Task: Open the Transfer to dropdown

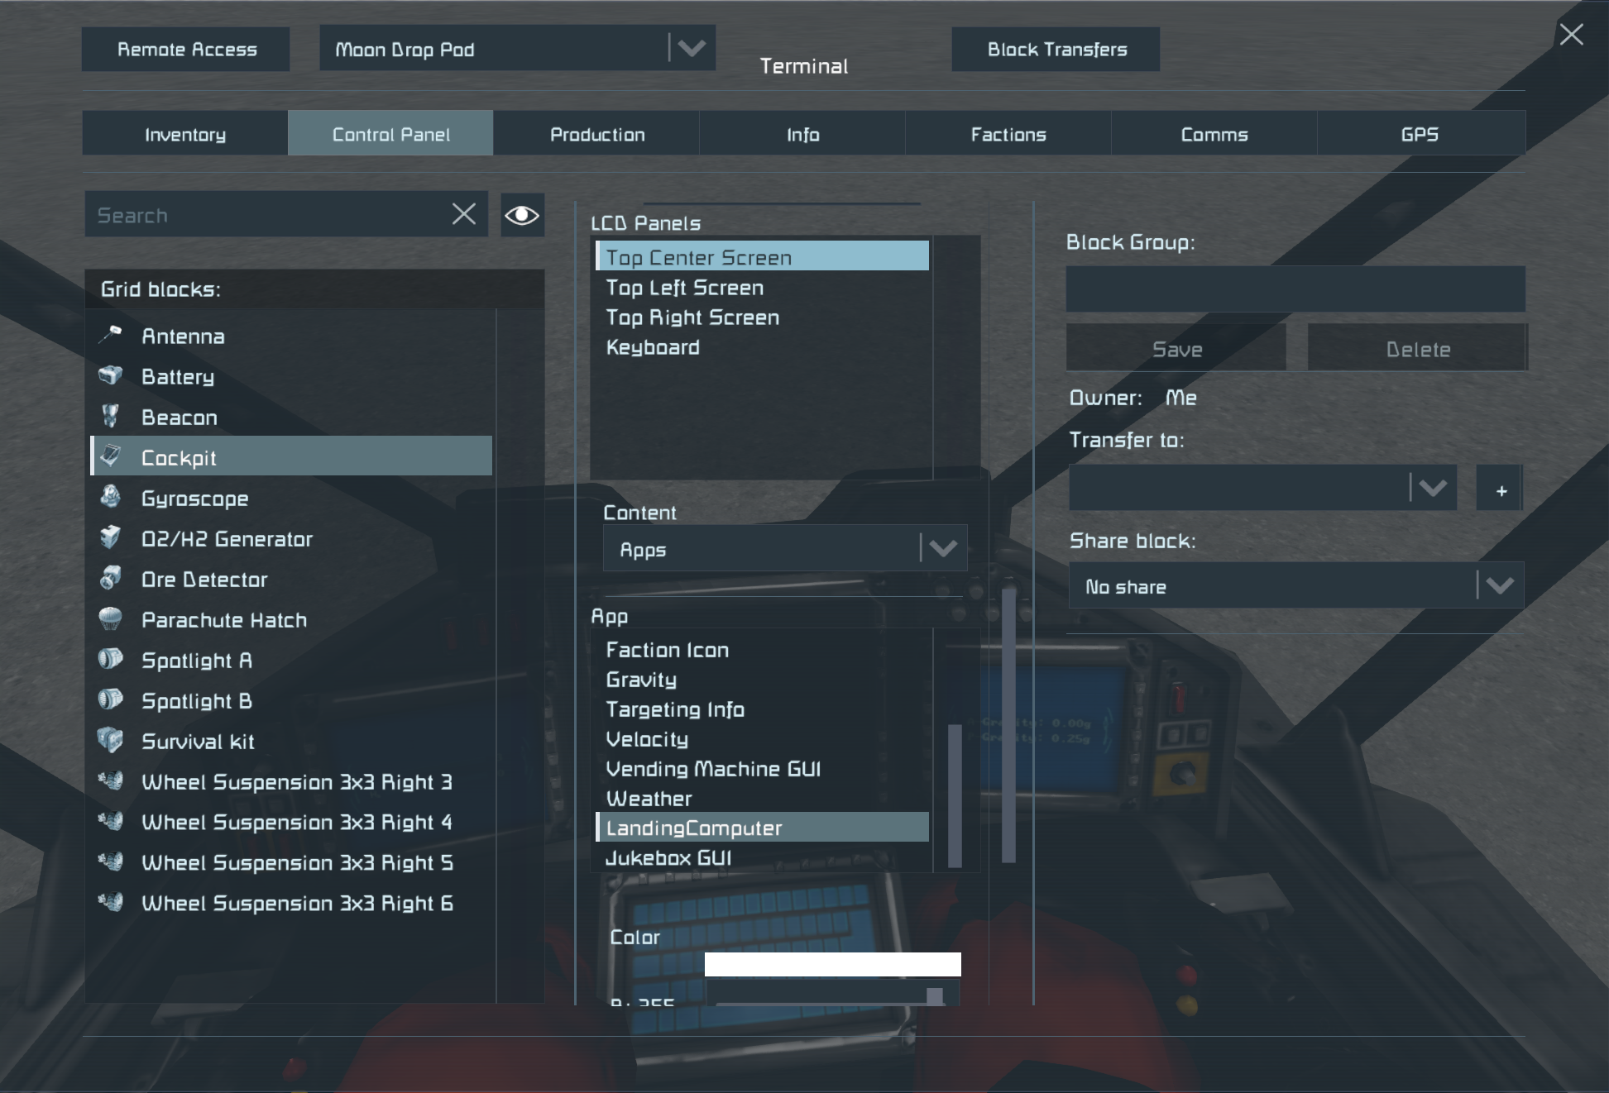Action: (x=1432, y=488)
